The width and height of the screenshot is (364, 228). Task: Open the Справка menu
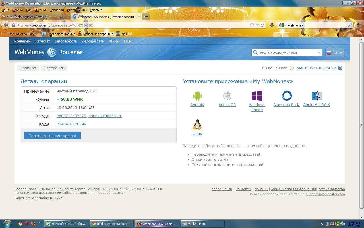tap(96, 10)
